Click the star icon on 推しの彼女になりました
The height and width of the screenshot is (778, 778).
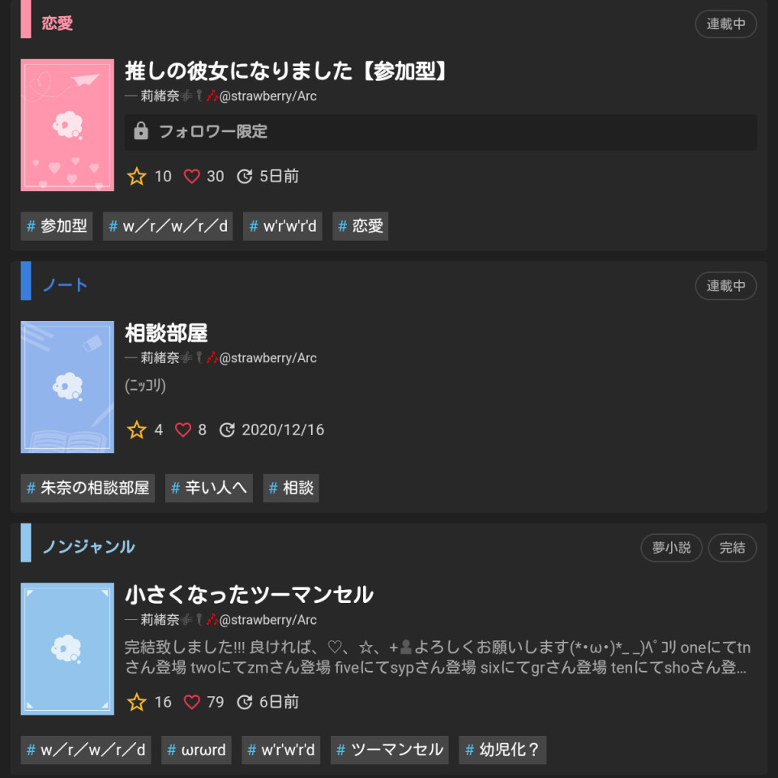coord(136,176)
